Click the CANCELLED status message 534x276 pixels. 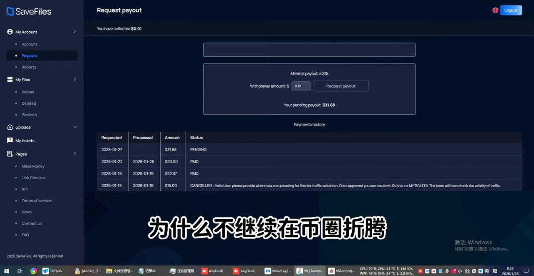[x=345, y=186]
